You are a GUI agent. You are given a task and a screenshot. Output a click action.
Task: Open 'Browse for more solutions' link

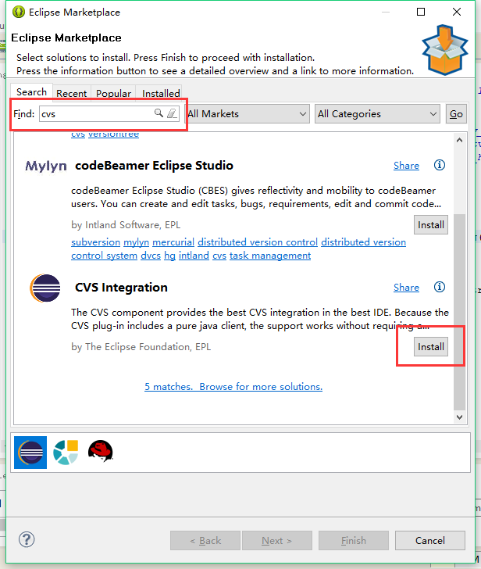tap(261, 387)
